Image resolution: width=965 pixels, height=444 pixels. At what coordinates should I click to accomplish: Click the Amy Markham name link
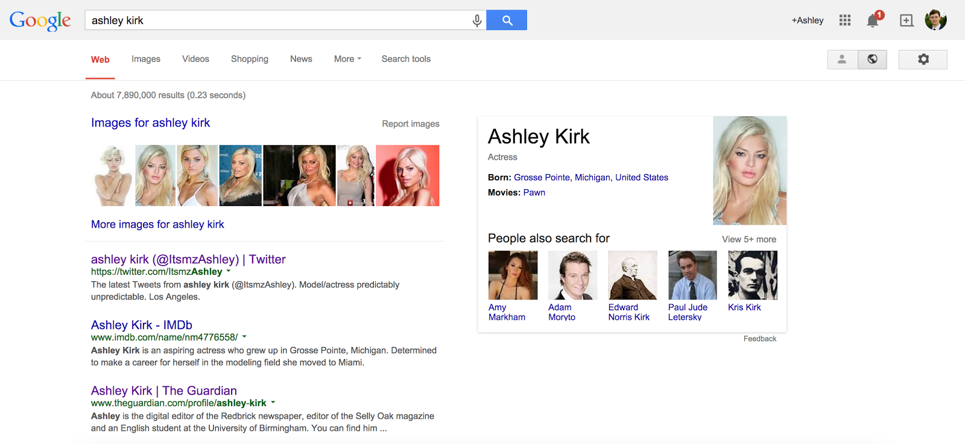(507, 312)
